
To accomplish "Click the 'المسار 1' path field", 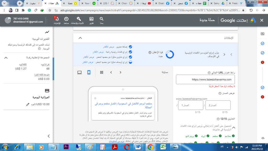I will click(191, 105).
